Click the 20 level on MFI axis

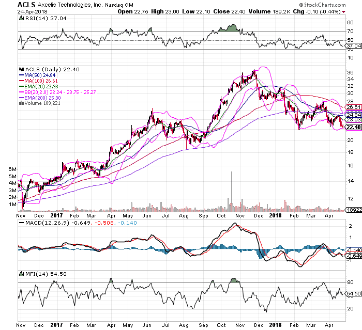[350, 308]
